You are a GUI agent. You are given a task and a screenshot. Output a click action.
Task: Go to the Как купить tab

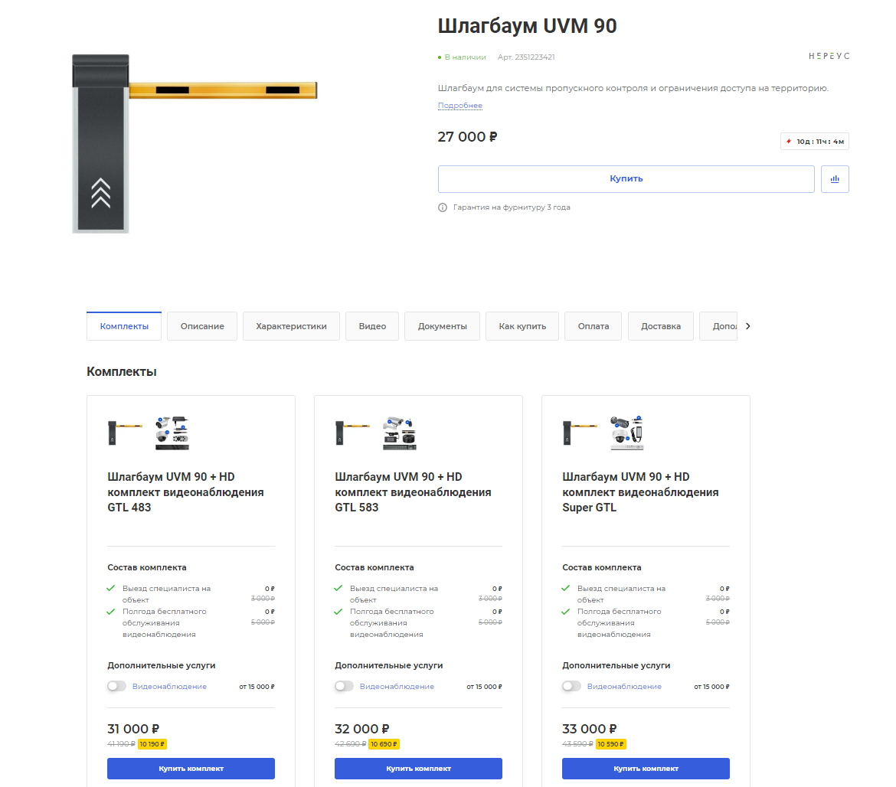click(x=522, y=326)
